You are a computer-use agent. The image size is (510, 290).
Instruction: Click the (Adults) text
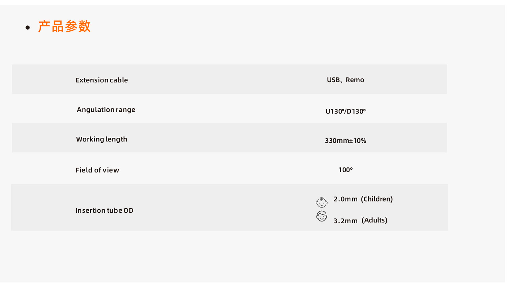(x=374, y=220)
